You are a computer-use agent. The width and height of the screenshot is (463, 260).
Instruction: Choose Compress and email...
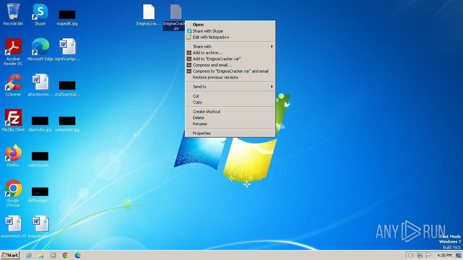pos(230,65)
